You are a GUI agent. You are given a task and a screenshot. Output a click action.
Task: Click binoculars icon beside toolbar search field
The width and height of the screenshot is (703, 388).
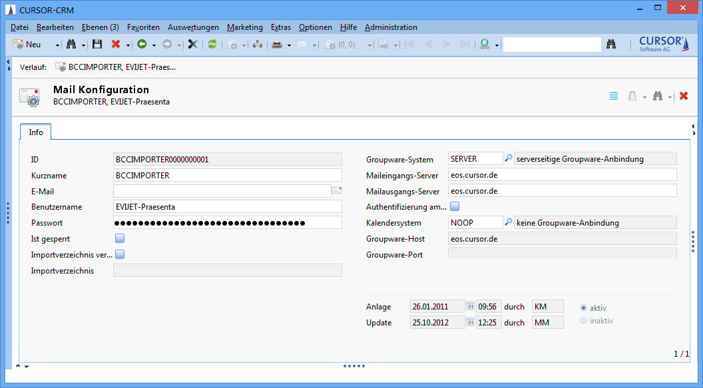610,45
